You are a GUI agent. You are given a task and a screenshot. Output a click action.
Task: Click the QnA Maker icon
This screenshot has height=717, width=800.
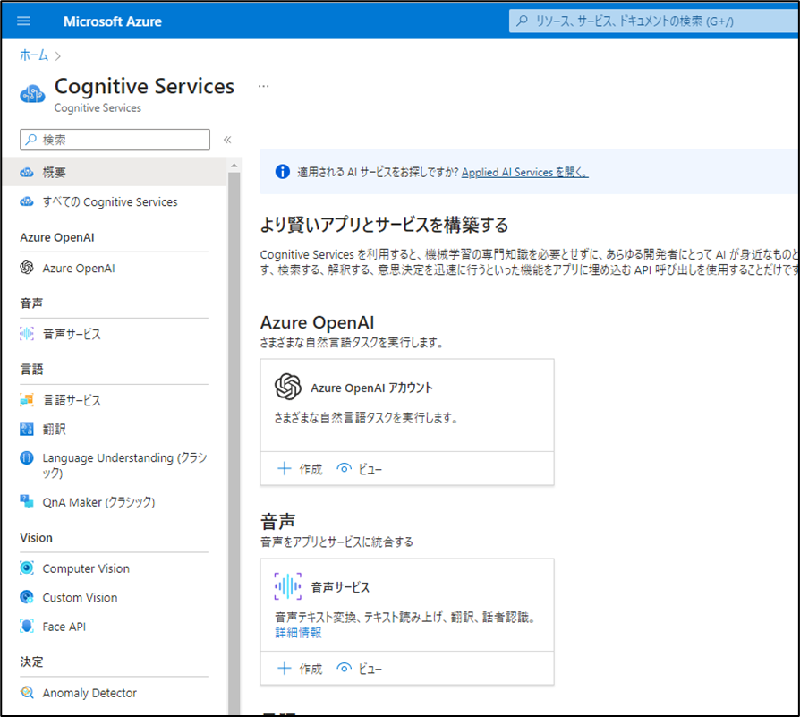pyautogui.click(x=27, y=501)
